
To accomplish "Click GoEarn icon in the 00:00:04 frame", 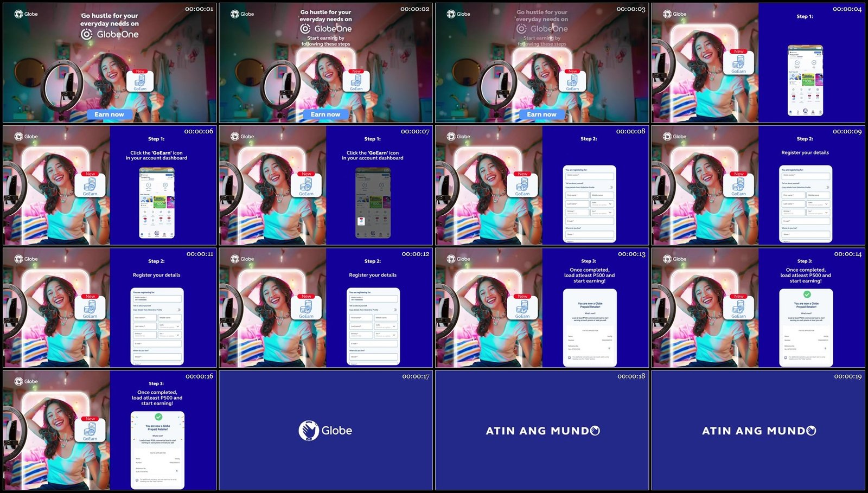I will coord(738,62).
